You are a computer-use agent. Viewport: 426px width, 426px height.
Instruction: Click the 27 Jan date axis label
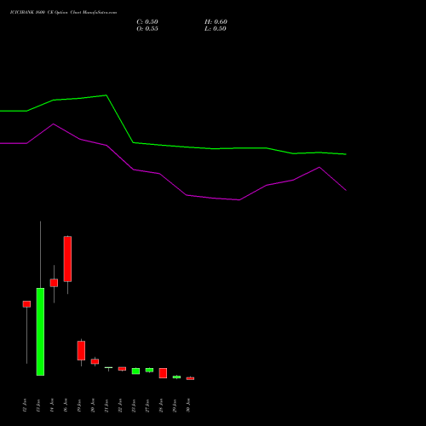(x=147, y=406)
